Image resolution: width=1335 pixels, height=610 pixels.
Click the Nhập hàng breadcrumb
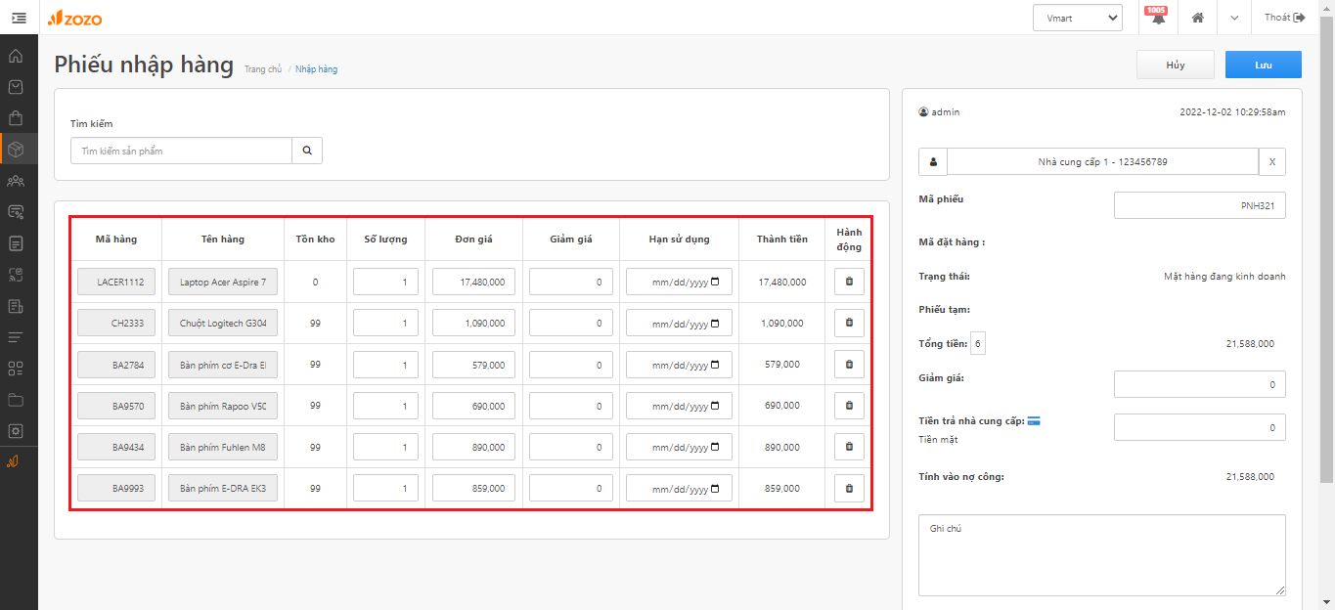coord(317,69)
